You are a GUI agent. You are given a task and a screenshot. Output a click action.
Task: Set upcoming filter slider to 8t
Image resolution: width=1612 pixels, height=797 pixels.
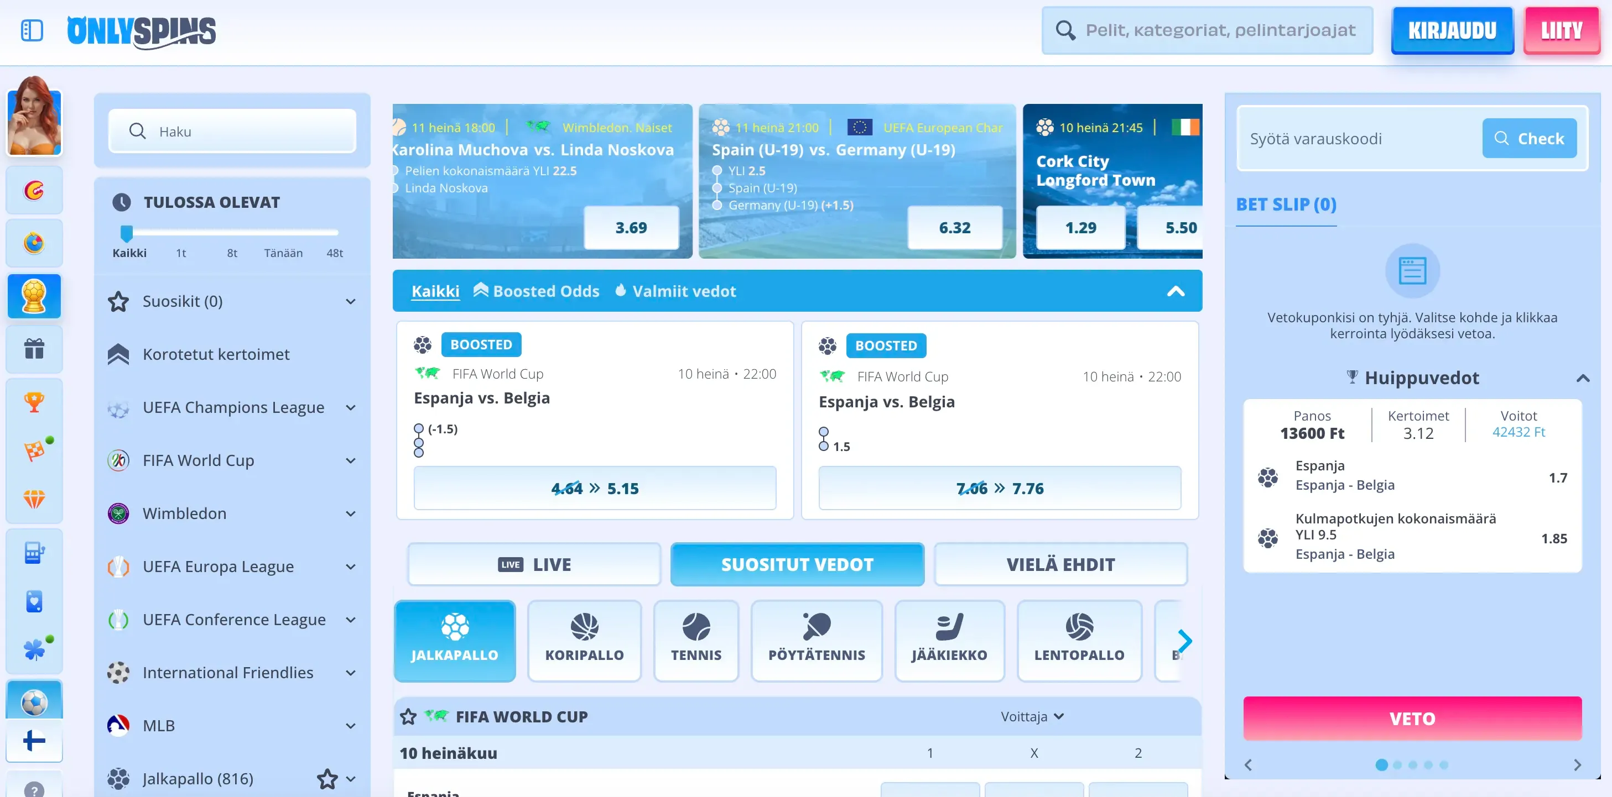(232, 253)
